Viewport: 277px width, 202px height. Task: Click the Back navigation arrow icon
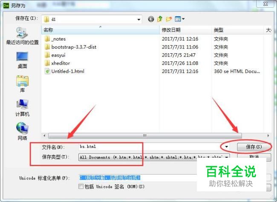151,19
